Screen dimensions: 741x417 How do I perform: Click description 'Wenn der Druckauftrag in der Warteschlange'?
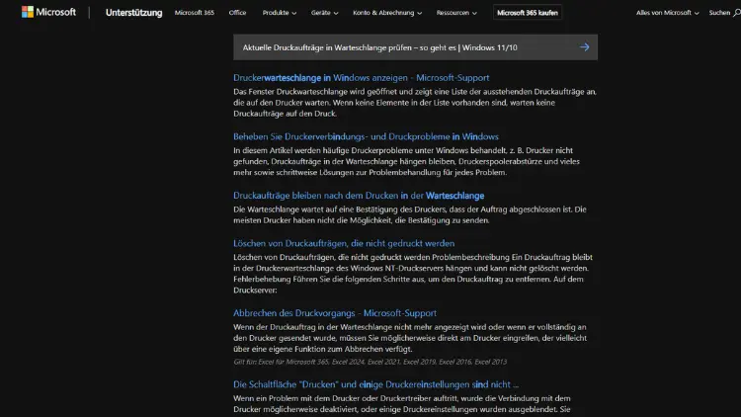tap(410, 338)
